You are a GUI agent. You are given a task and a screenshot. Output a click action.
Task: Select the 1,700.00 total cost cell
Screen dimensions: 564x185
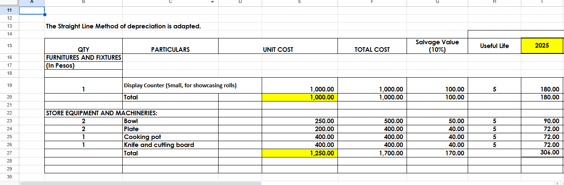tap(372, 153)
